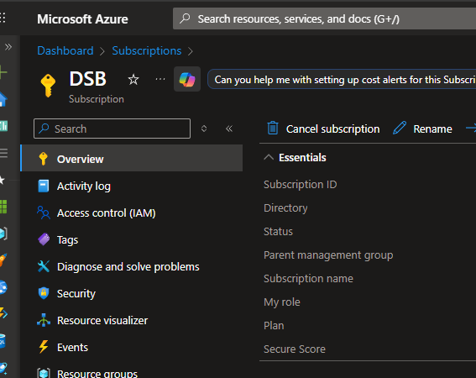Click the Resource visualizer hierarchy icon
This screenshot has width=476, height=378.
(44, 320)
